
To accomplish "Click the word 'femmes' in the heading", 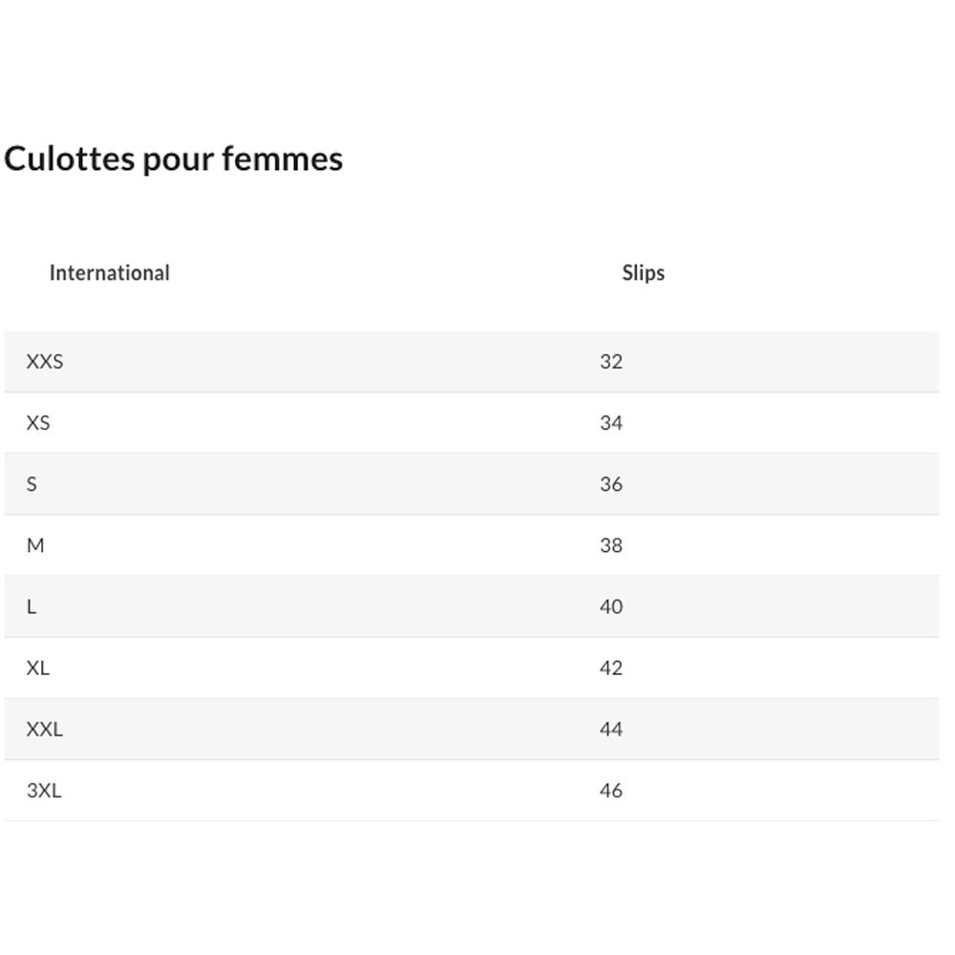I will [x=283, y=159].
